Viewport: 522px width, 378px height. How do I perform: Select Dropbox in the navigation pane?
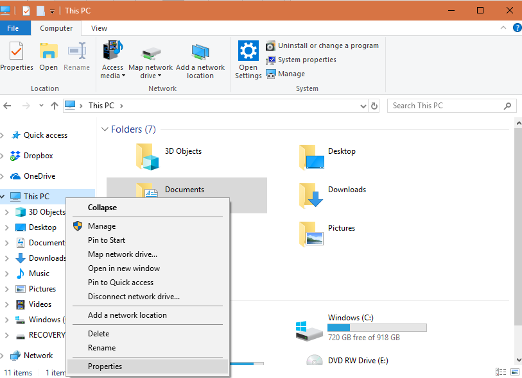38,156
